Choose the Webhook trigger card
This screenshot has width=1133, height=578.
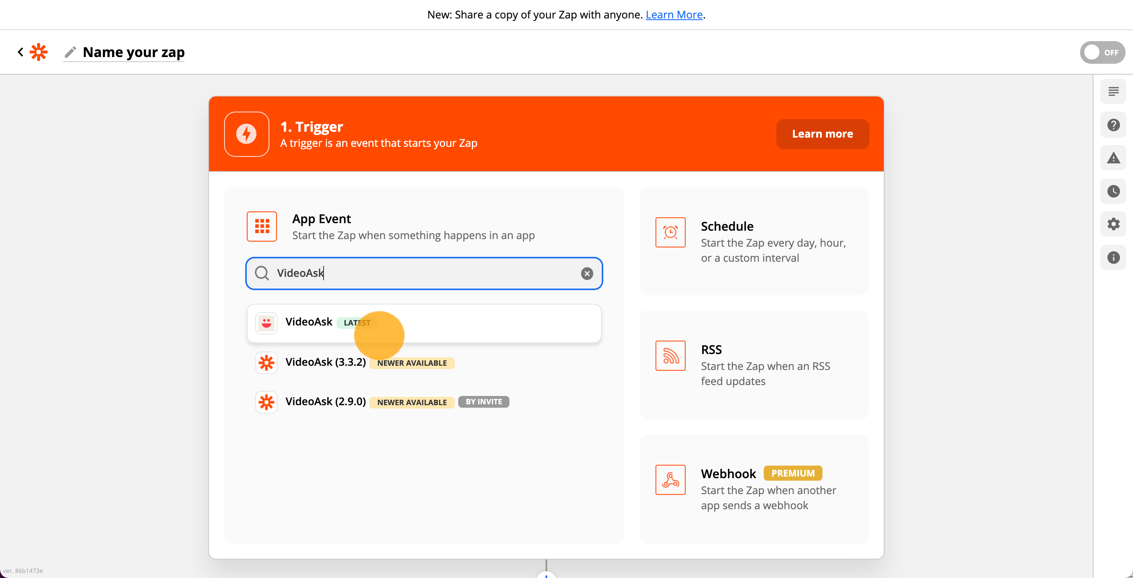click(x=754, y=489)
